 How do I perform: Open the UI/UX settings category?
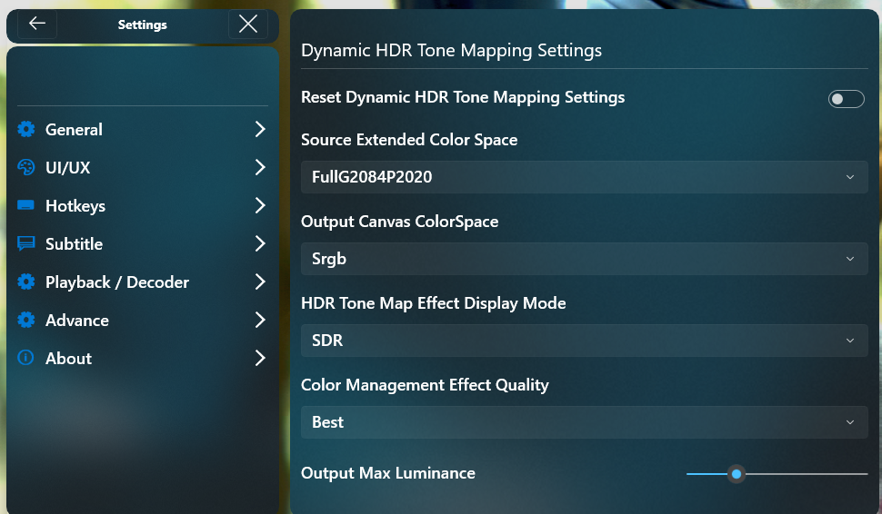pyautogui.click(x=143, y=167)
